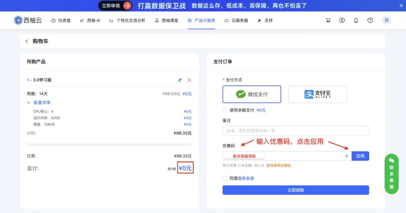Check the 同意服务条款 checkbox
The width and height of the screenshot is (406, 213).
(x=225, y=178)
